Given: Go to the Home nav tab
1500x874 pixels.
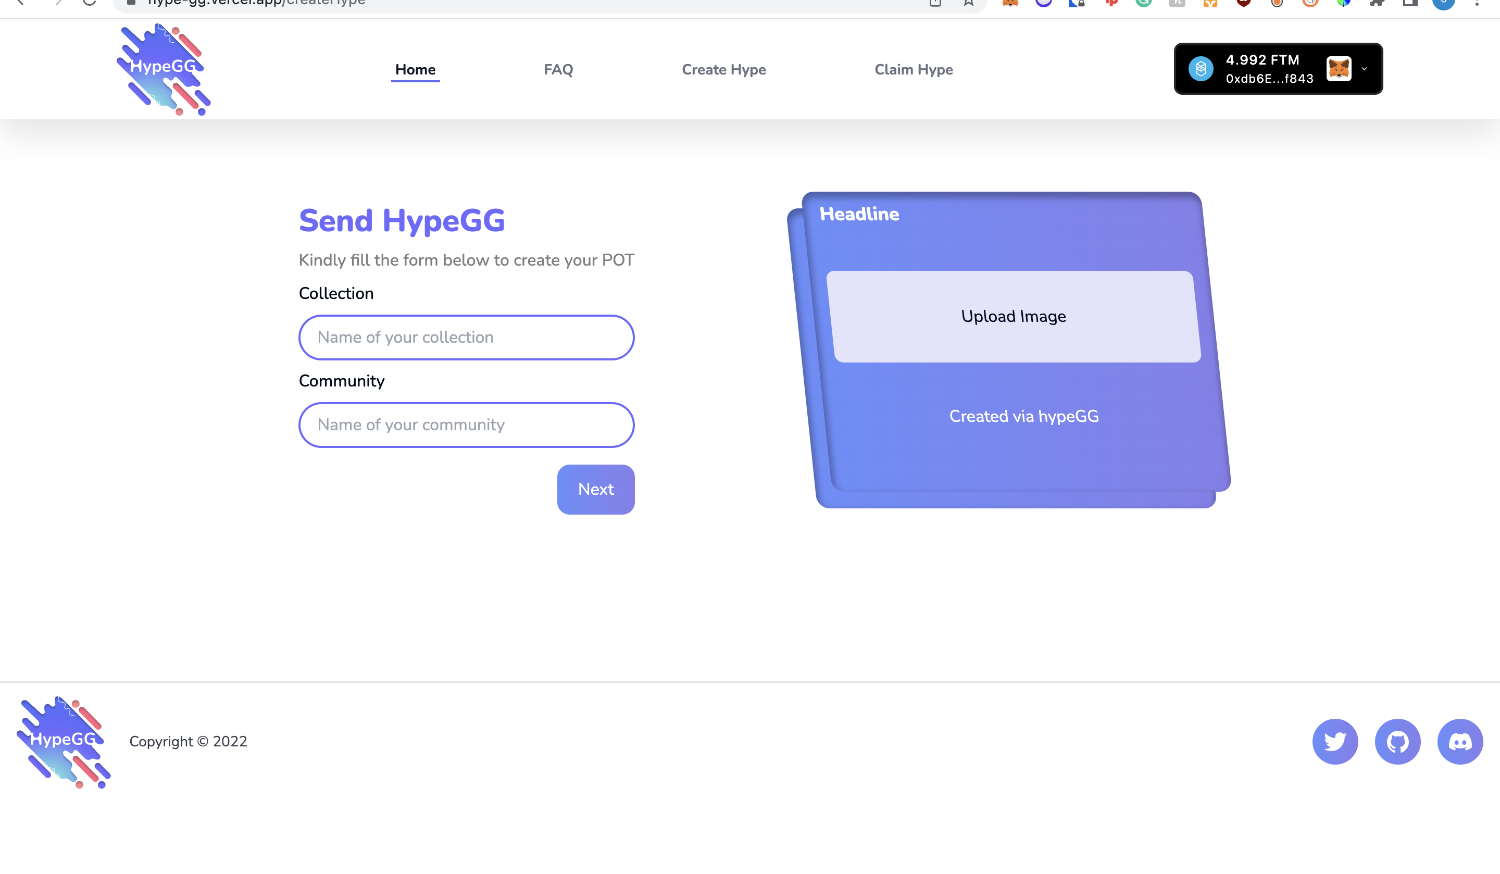Looking at the screenshot, I should pos(415,70).
